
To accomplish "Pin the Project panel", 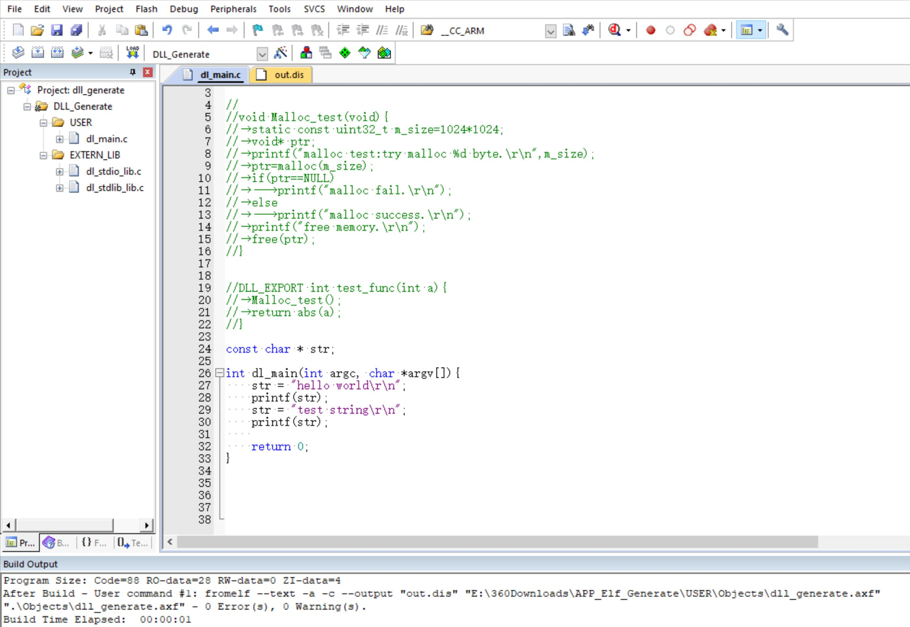I will click(x=133, y=72).
